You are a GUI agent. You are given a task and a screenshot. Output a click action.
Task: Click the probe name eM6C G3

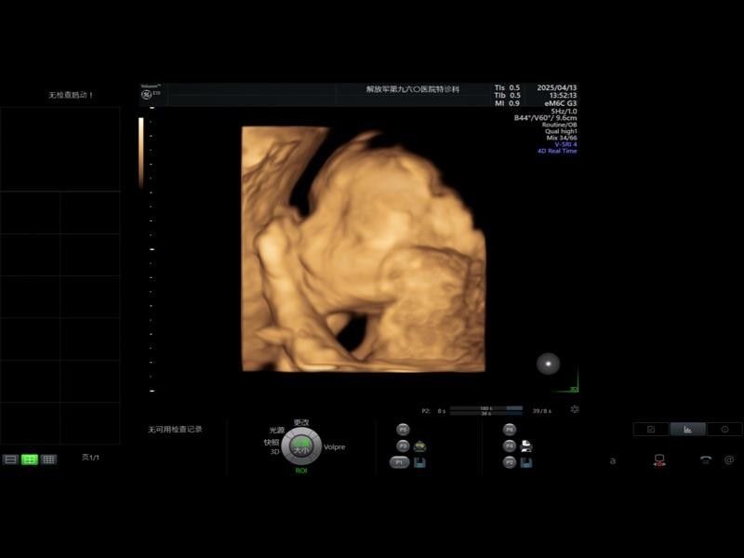click(561, 103)
